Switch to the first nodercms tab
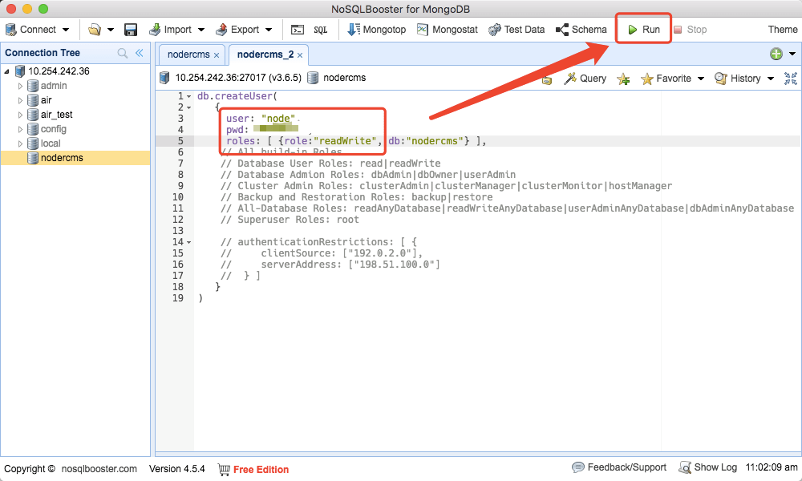The image size is (802, 481). pyautogui.click(x=188, y=55)
